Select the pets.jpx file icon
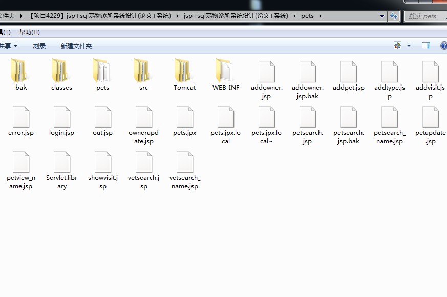The height and width of the screenshot is (297, 447). (185, 117)
